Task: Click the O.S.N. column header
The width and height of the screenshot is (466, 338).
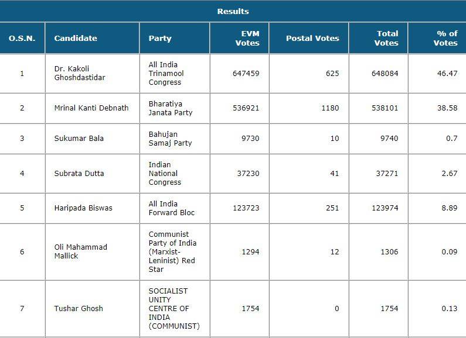Action: 22,38
